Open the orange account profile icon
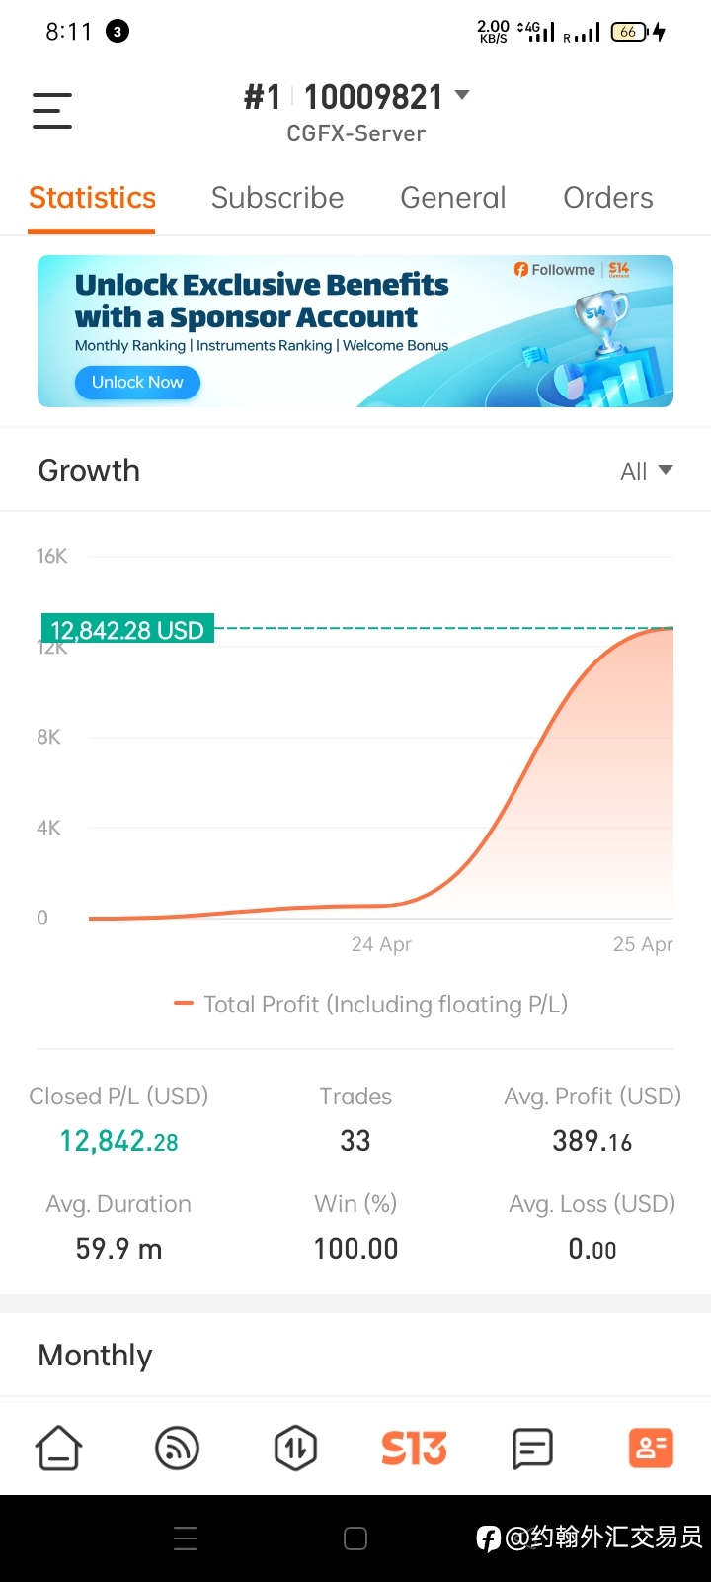711x1582 pixels. click(651, 1449)
